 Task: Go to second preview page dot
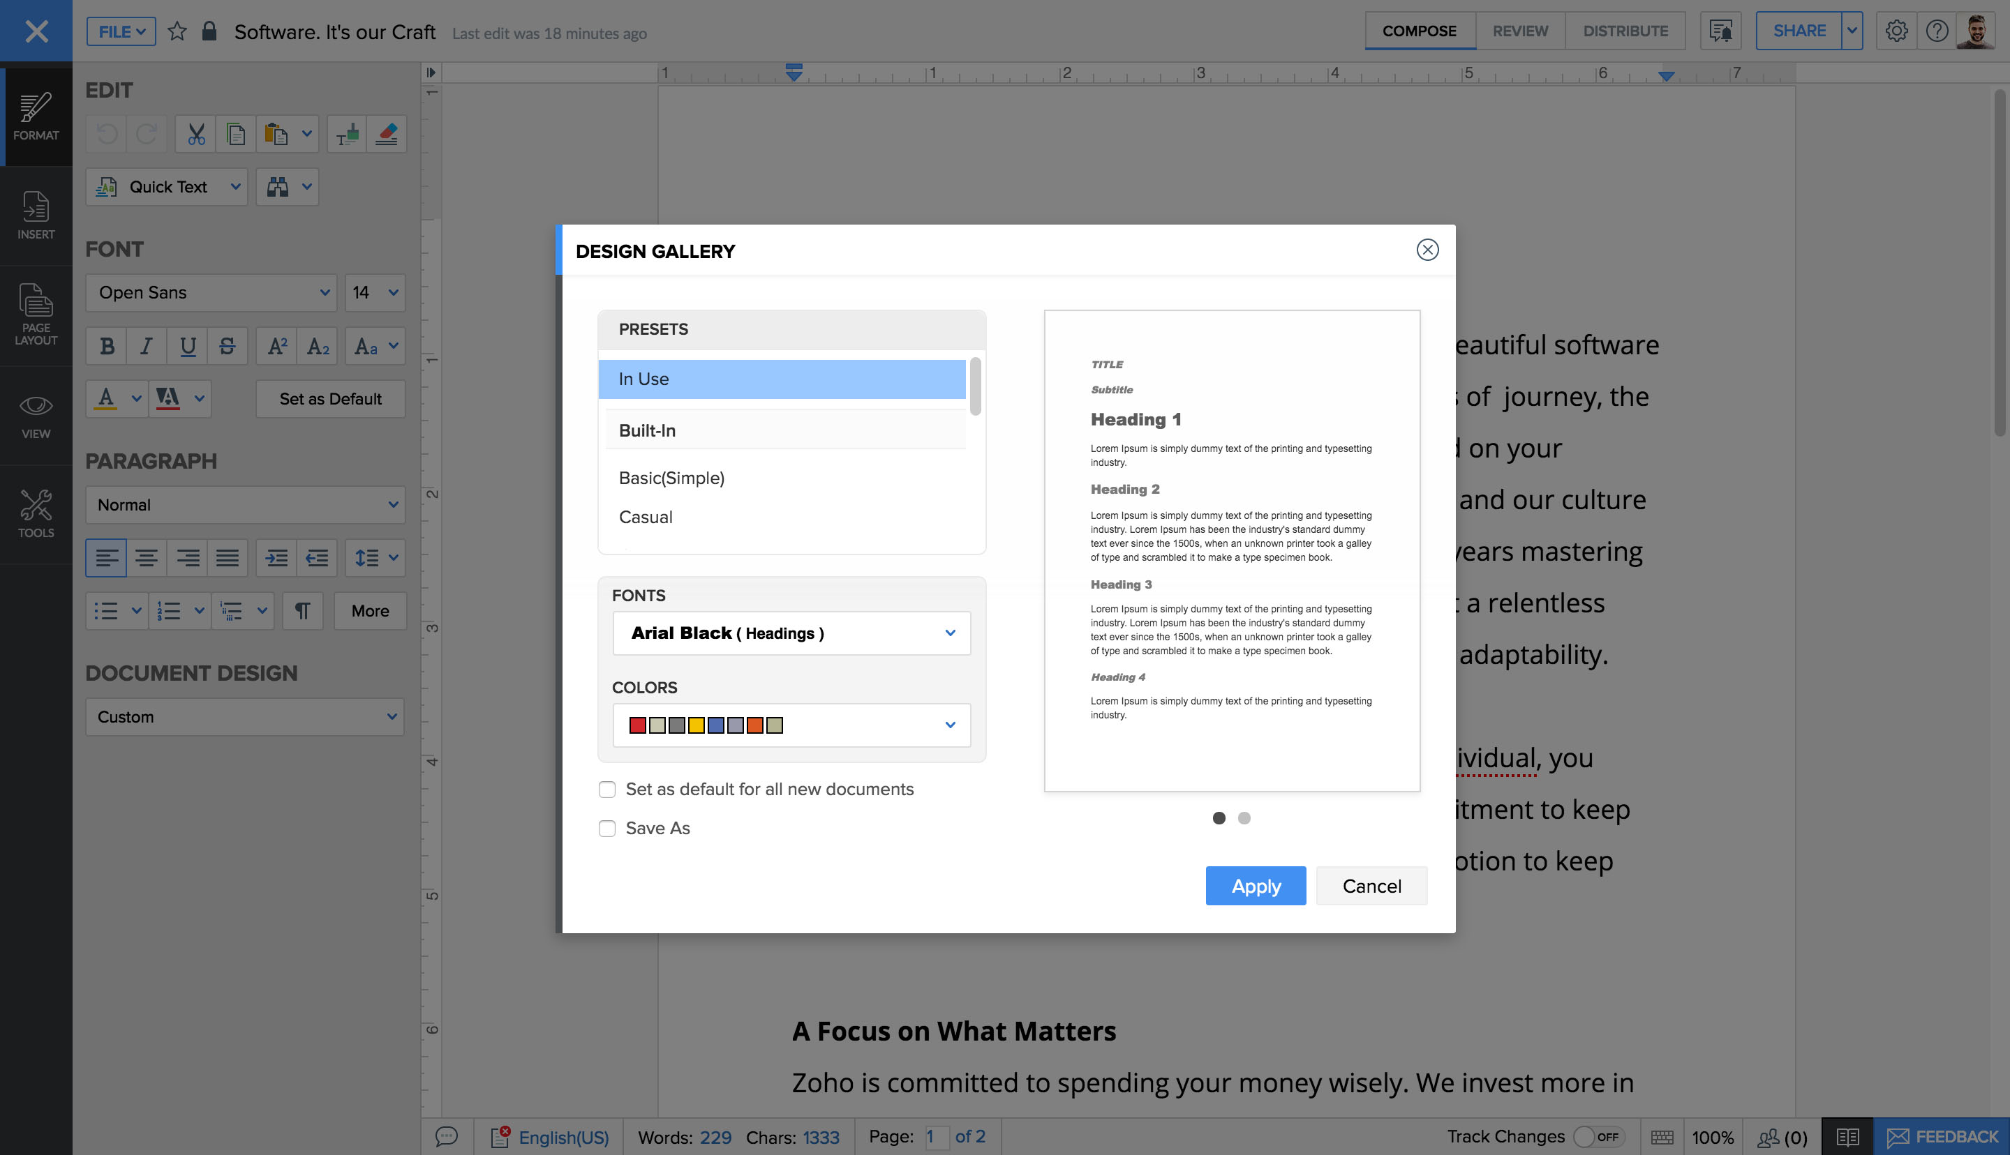pos(1244,818)
